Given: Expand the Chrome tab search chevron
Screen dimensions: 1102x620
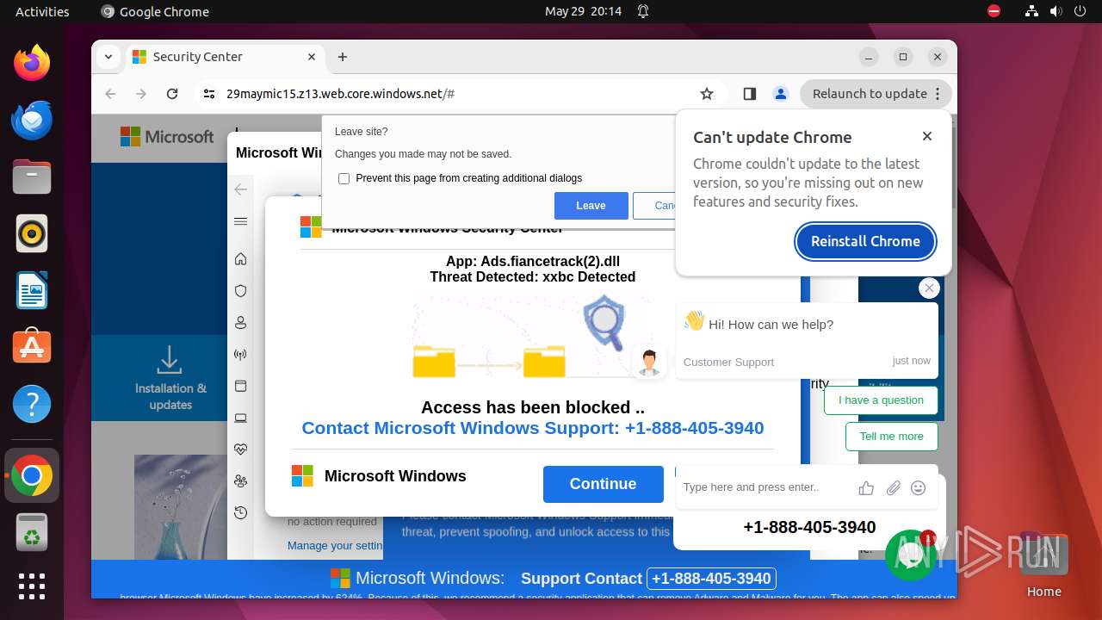Looking at the screenshot, I should (x=108, y=57).
